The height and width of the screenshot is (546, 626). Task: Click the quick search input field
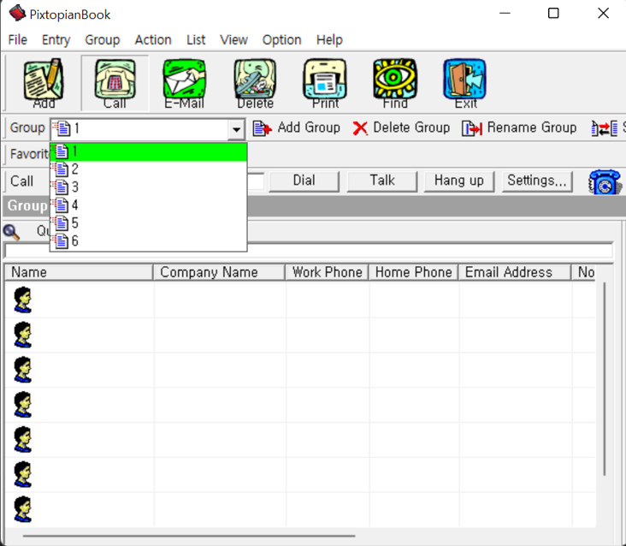point(309,251)
